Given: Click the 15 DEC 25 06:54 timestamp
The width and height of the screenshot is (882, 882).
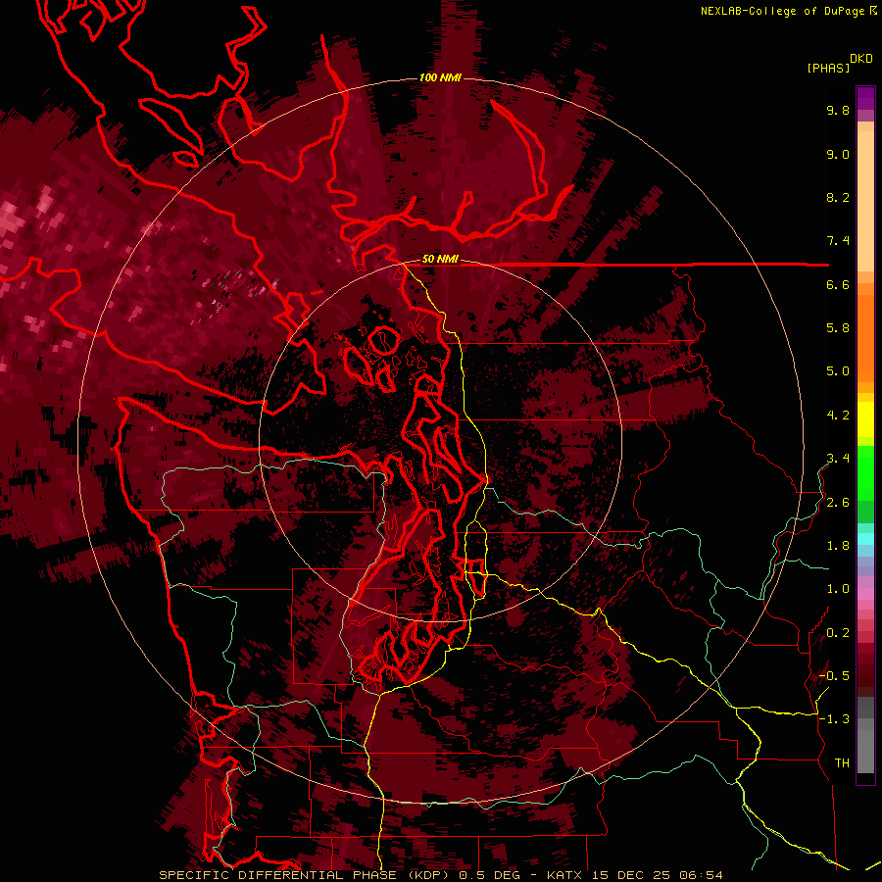Looking at the screenshot, I should pyautogui.click(x=657, y=875).
